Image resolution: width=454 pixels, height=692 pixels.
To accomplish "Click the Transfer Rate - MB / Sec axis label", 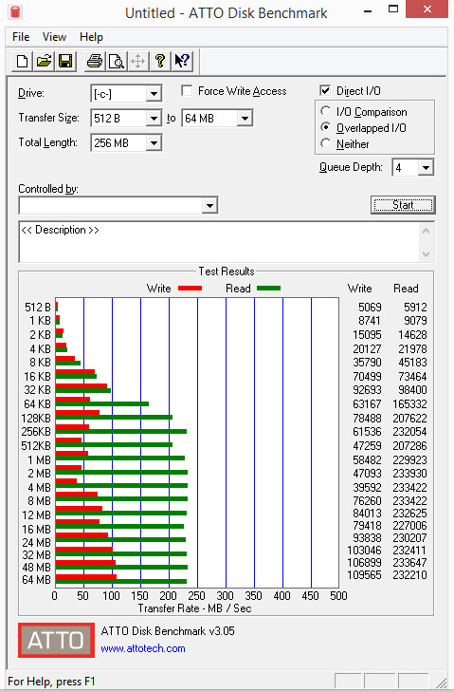I will (194, 608).
